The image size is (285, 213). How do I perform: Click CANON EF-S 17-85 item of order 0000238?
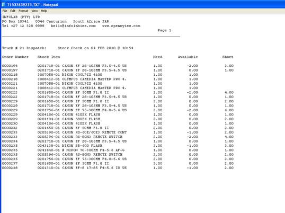(x=82, y=168)
